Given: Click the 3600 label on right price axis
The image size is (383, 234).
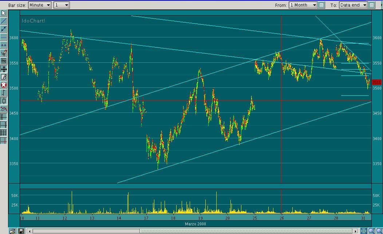Looking at the screenshot, I should click(x=377, y=38).
